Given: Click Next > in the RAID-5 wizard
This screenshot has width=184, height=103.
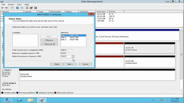Looking at the screenshot, I should pyautogui.click(x=70, y=64).
